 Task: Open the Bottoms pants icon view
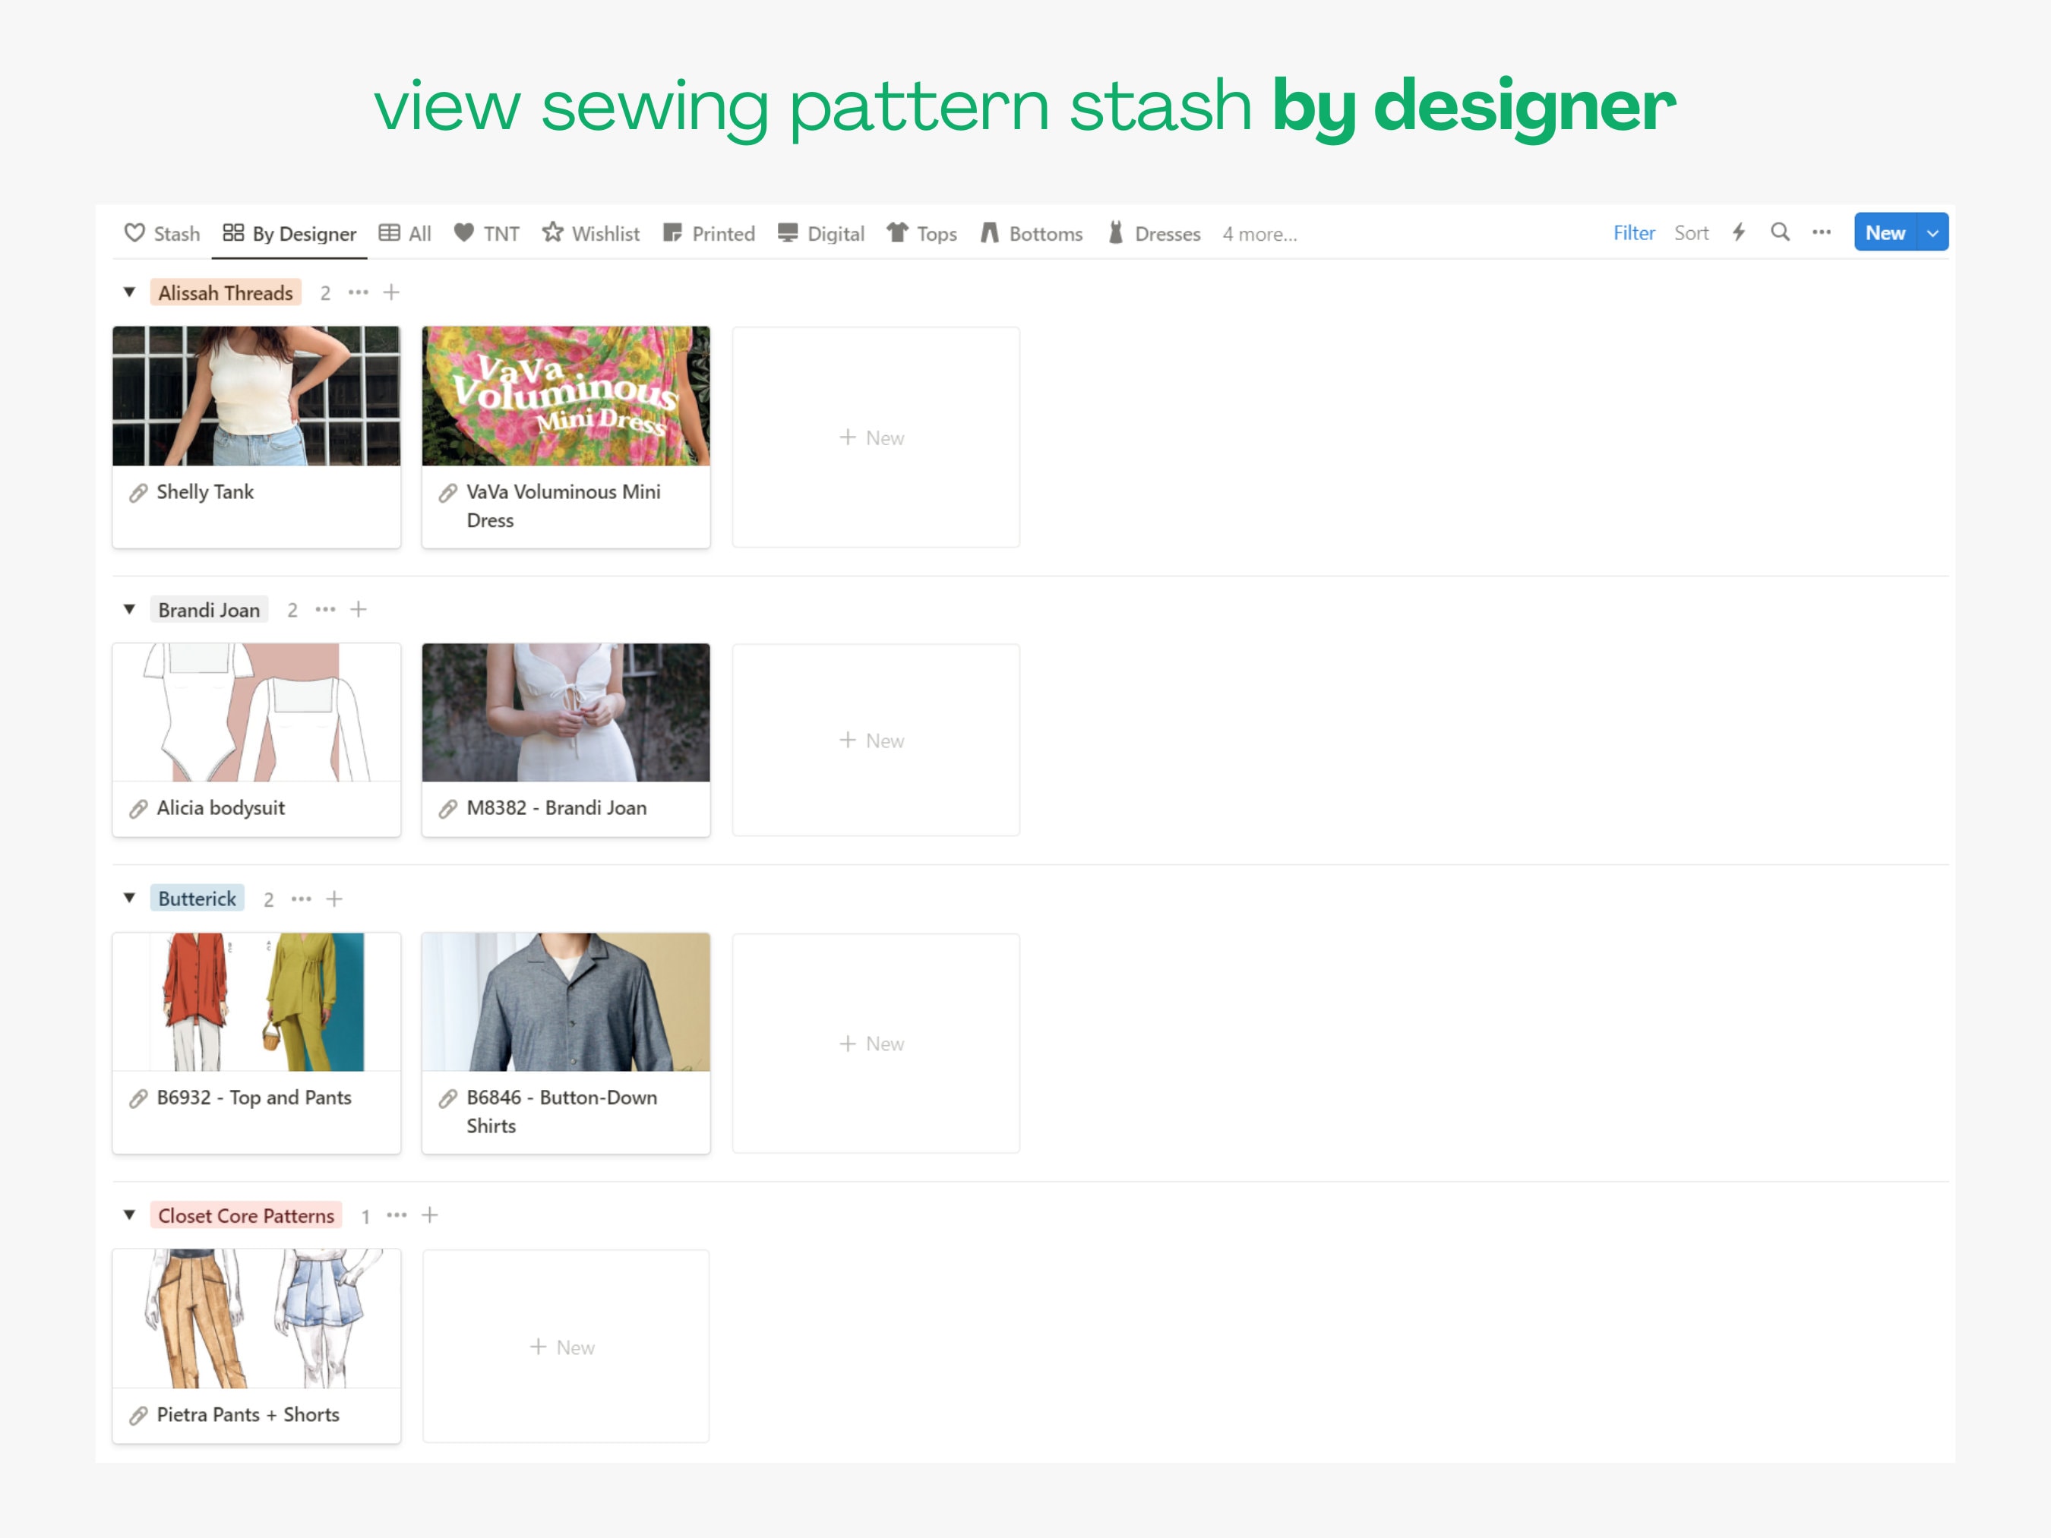click(1031, 234)
